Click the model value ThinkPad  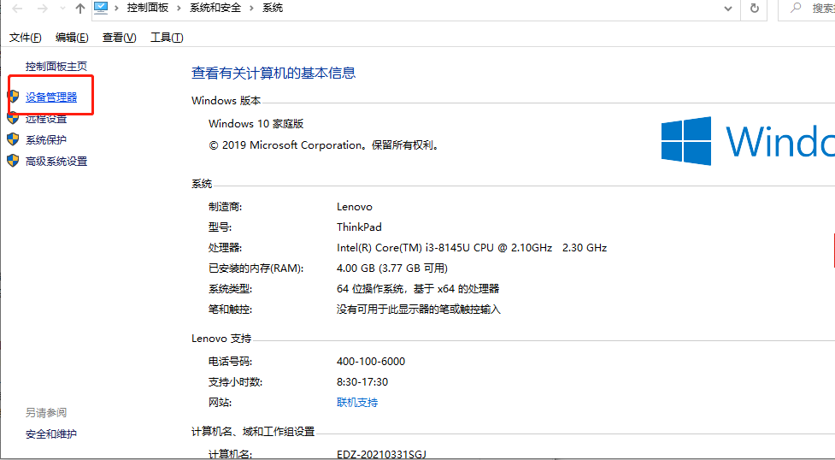tap(359, 227)
